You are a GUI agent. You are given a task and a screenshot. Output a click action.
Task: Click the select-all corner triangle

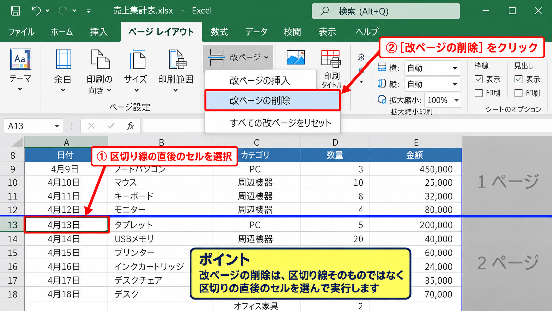coord(17,142)
